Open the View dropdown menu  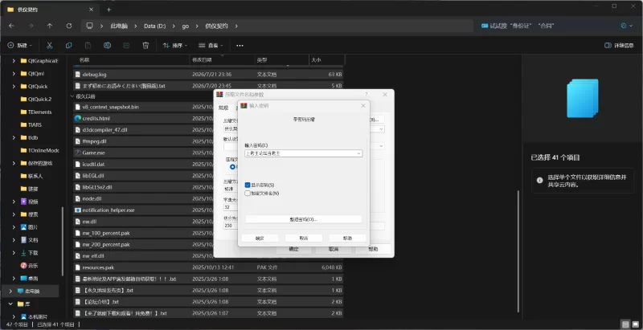click(211, 46)
